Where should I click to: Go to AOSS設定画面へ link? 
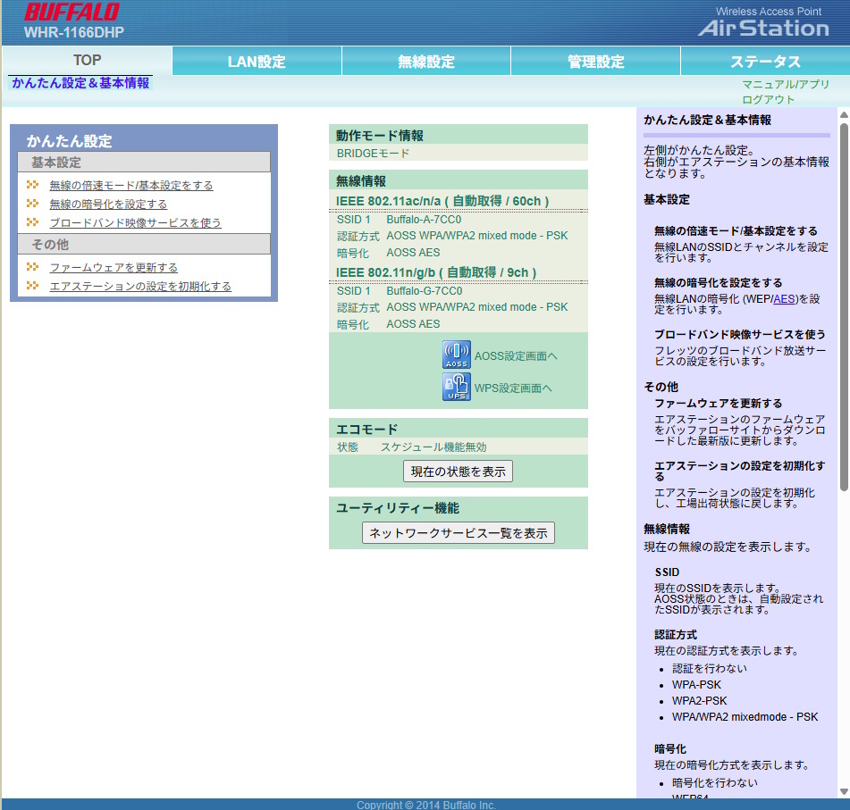(x=516, y=356)
